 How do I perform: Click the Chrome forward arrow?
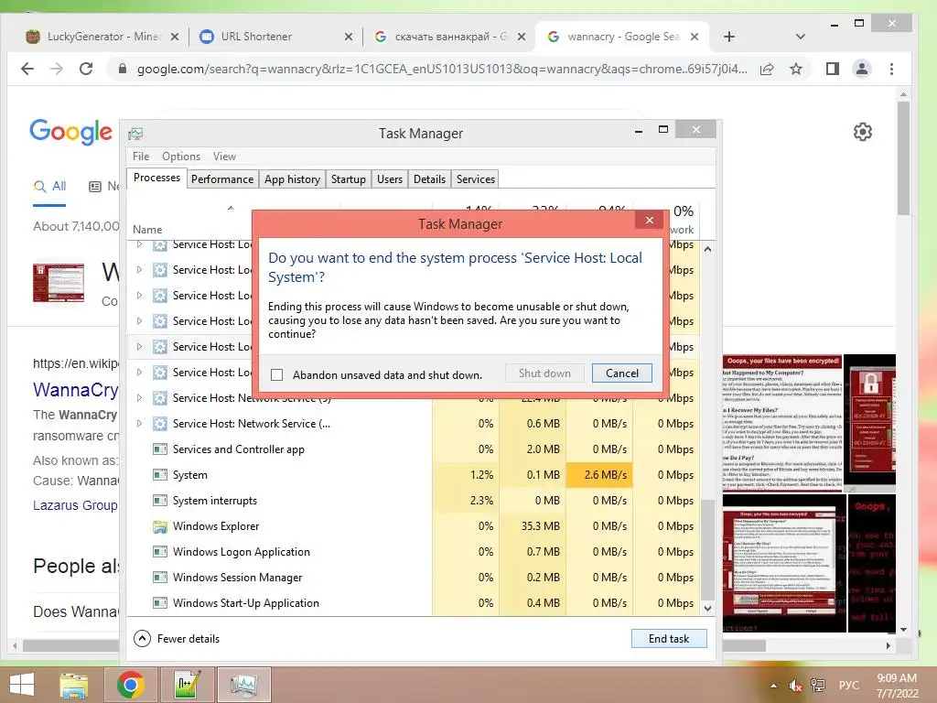click(57, 69)
